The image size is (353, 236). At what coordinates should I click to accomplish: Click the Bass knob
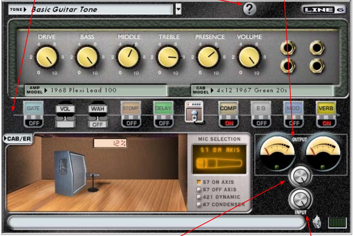[87, 57]
